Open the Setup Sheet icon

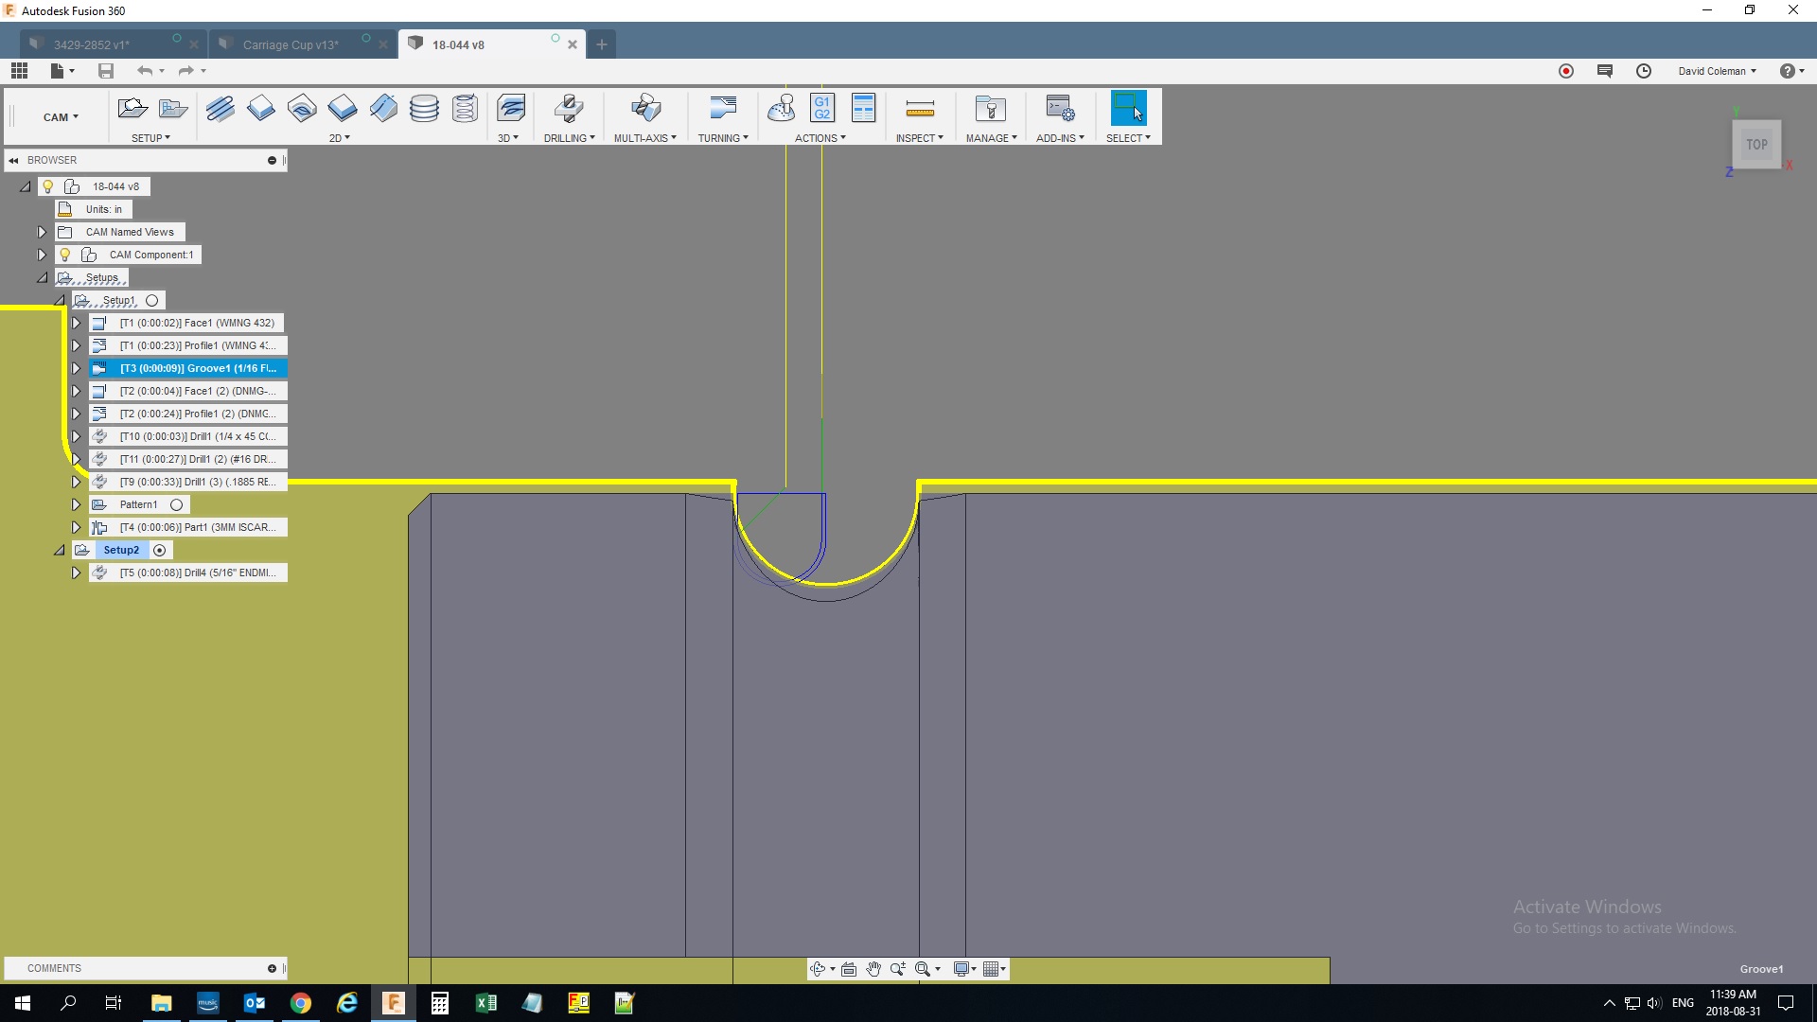coord(863,108)
